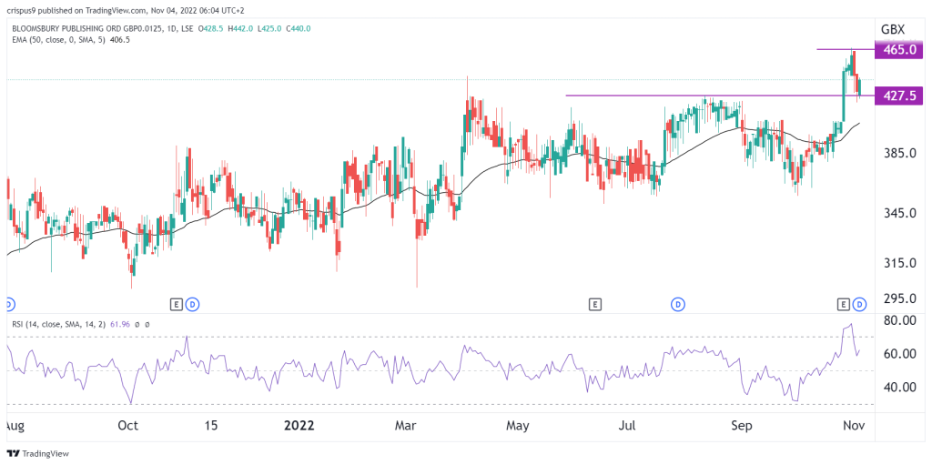This screenshot has height=465, width=932.
Task: Select dividend marker D for November 2021
Action: pos(193,305)
